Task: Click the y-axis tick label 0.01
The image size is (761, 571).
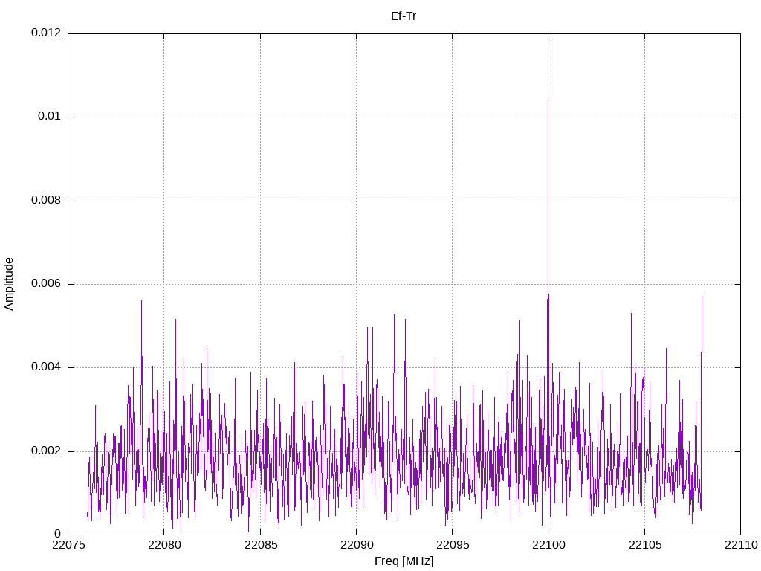Action: point(50,116)
